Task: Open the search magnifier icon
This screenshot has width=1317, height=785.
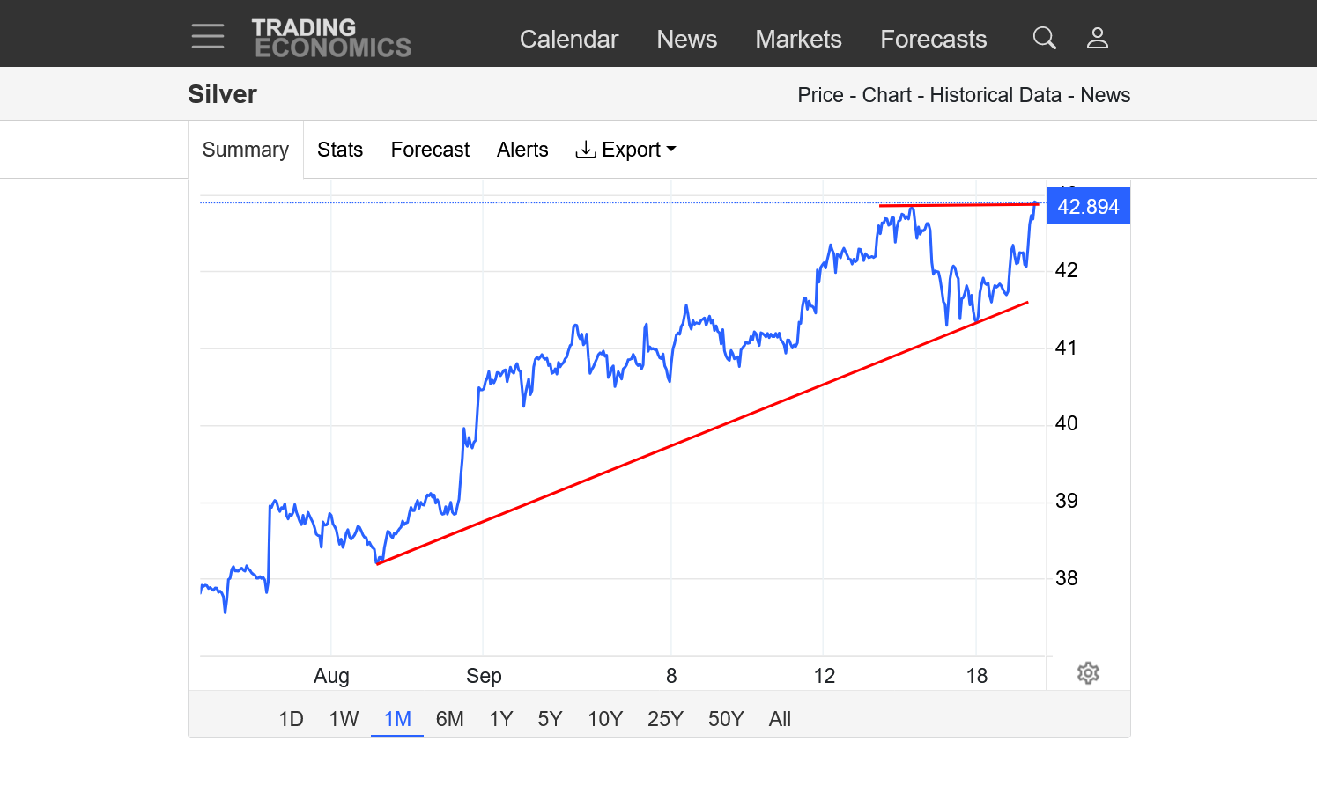Action: tap(1044, 38)
